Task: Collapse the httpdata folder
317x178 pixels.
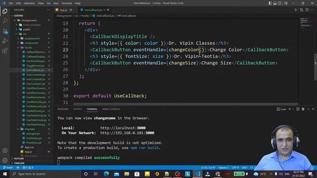Action: (x=30, y=129)
